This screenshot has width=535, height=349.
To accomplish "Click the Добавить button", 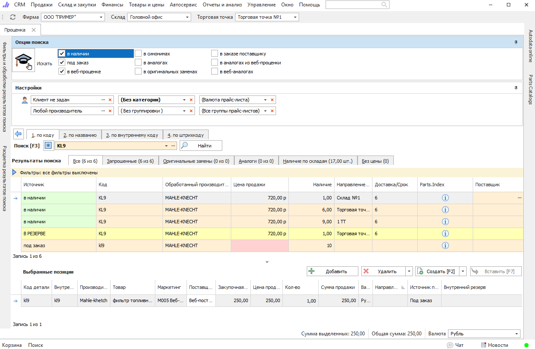I will 333,271.
